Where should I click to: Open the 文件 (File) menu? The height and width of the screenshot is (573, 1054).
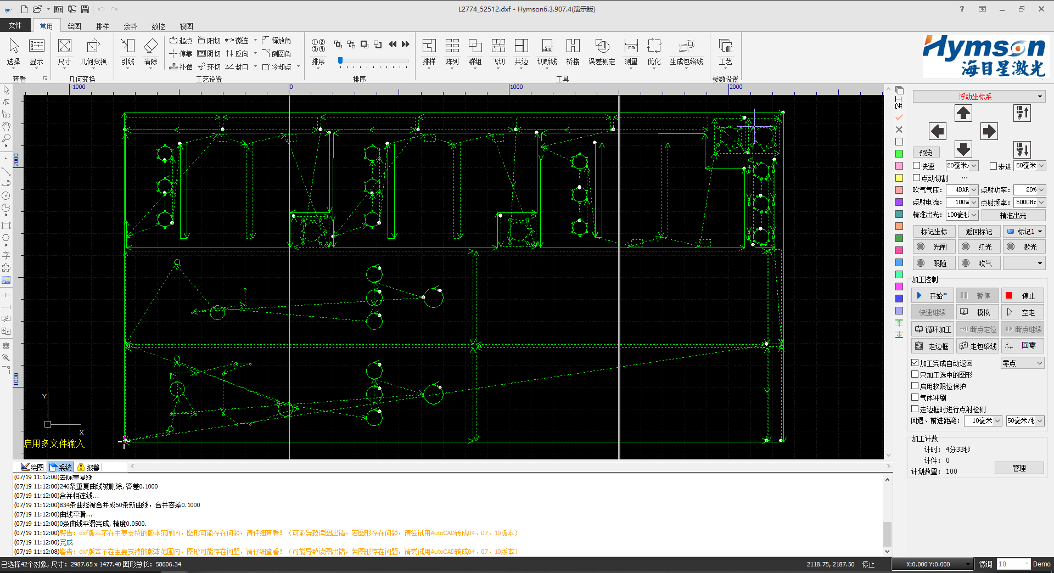pyautogui.click(x=15, y=26)
